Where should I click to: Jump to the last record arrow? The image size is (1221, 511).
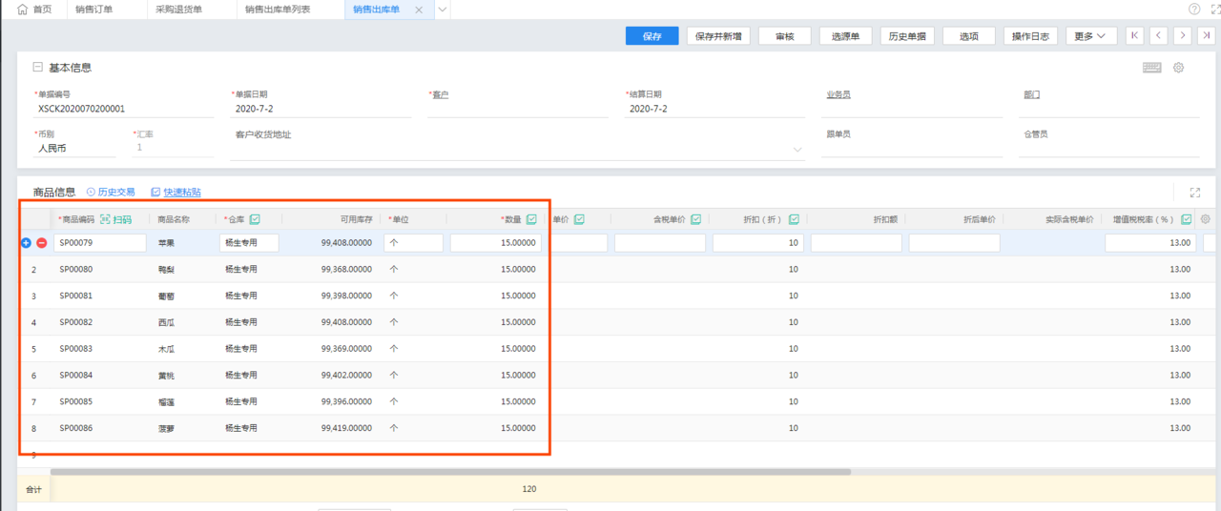pyautogui.click(x=1207, y=36)
